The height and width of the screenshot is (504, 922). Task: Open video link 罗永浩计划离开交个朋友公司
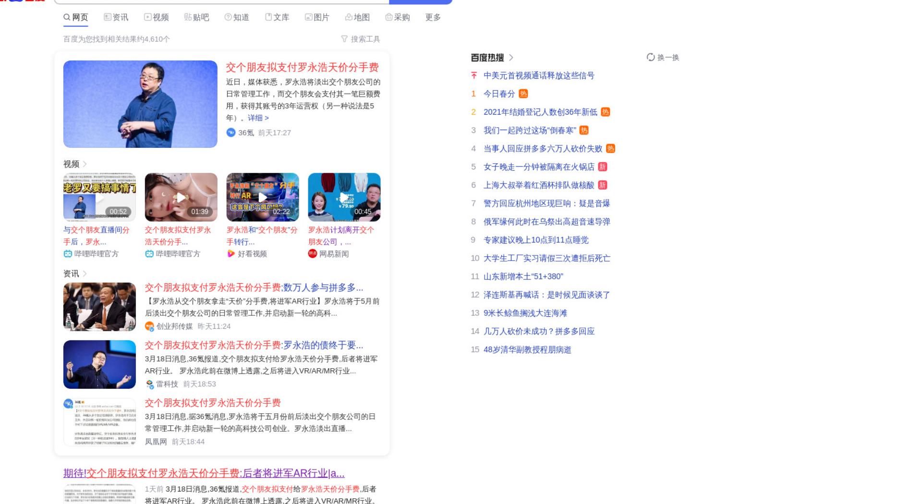pyautogui.click(x=341, y=236)
